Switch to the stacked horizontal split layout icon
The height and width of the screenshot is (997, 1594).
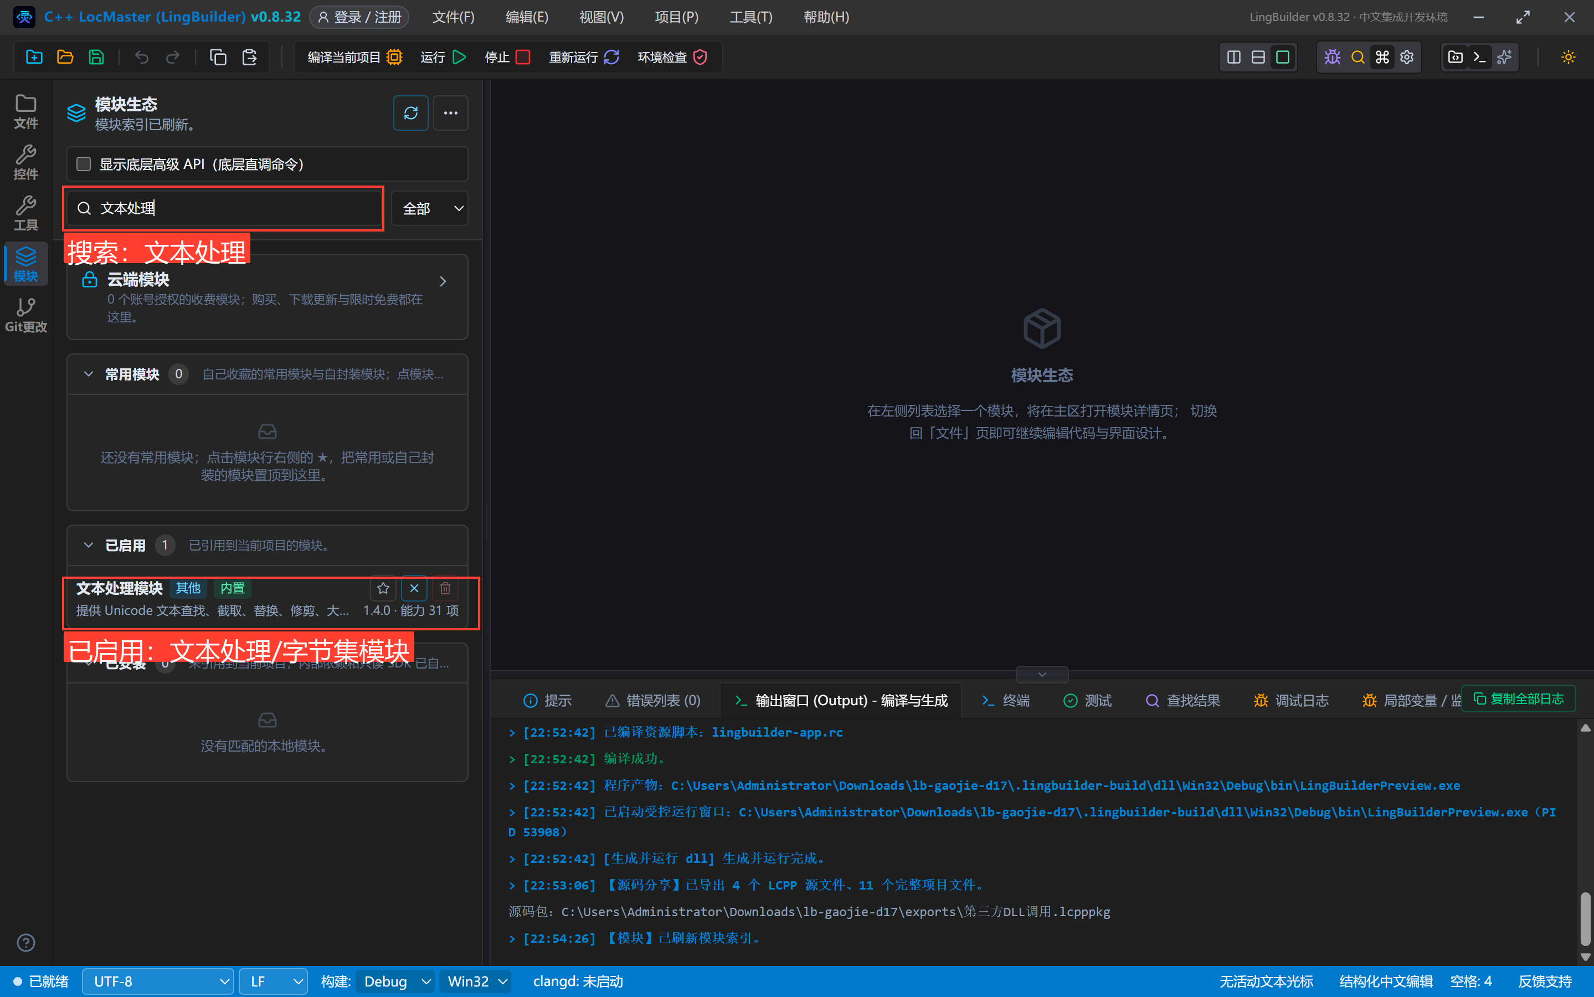[1258, 58]
